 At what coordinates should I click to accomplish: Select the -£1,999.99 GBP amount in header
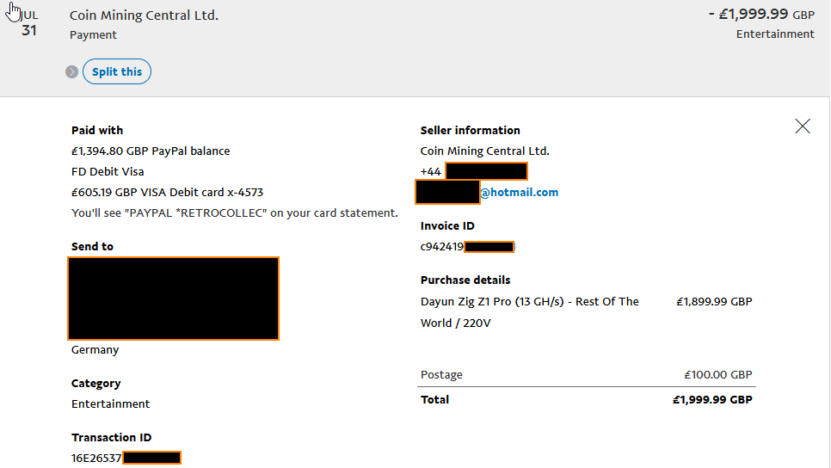coord(761,15)
